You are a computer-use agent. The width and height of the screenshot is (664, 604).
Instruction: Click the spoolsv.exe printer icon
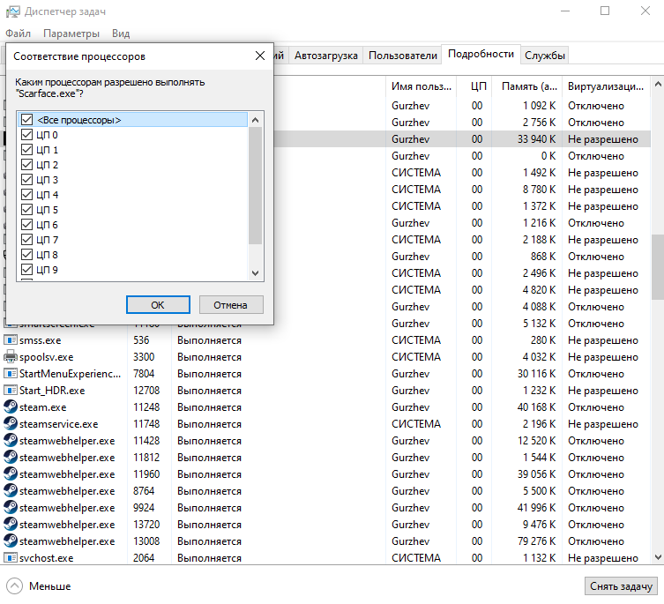coord(11,357)
